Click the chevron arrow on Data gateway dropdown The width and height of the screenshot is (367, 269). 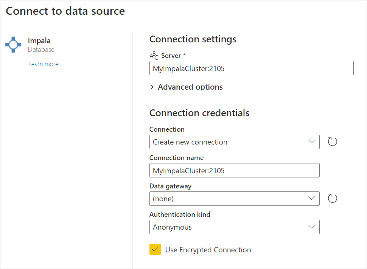click(x=311, y=198)
